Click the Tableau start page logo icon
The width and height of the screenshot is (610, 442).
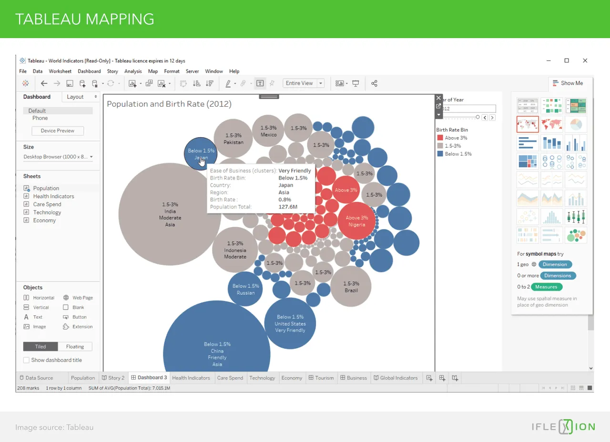[25, 83]
